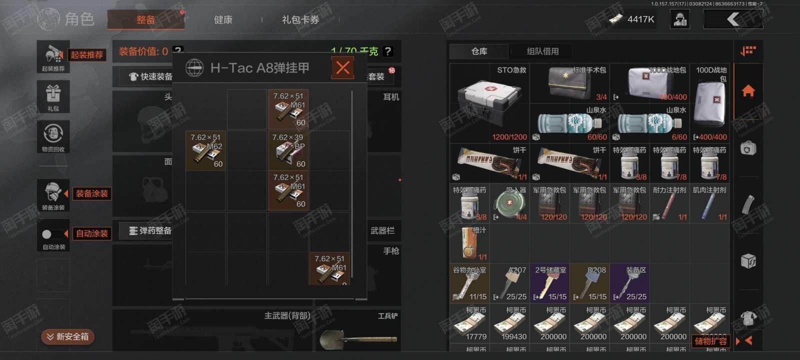Click the chest rig popup vertical scrollbar
800x360 pixels.
point(353,184)
